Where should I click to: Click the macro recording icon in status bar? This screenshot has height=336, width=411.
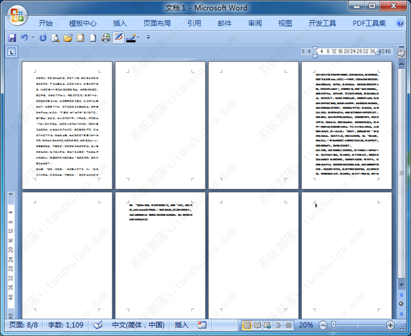[202, 325]
